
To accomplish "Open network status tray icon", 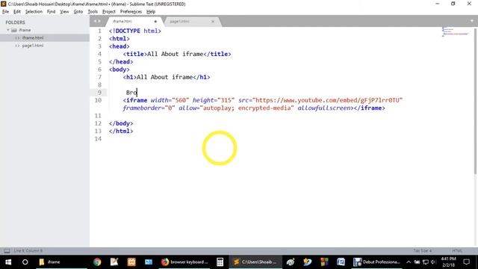I will (x=426, y=262).
